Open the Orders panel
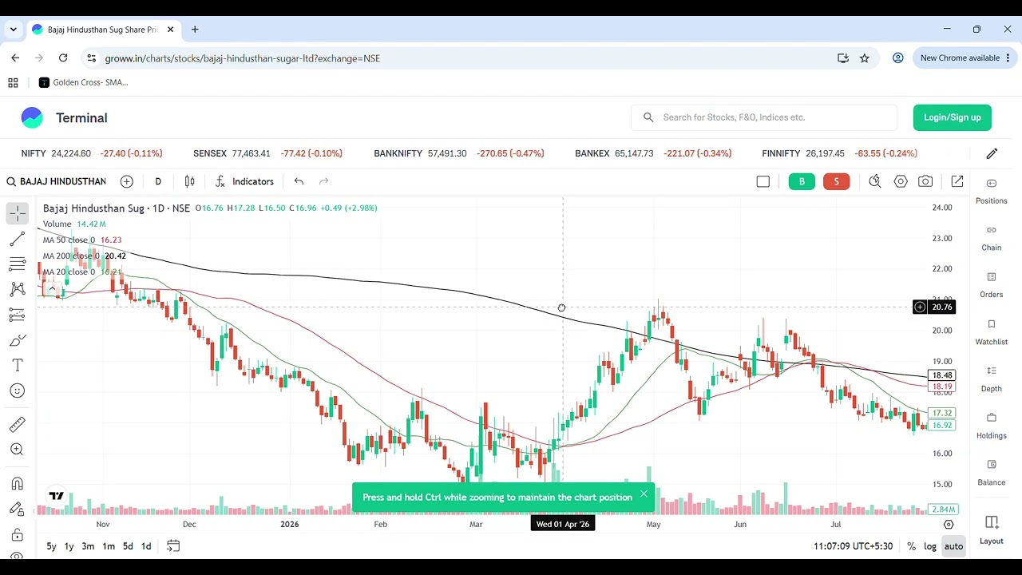The height and width of the screenshot is (575, 1022). click(992, 285)
